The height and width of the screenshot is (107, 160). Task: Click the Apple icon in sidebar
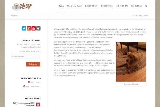click(x=38, y=28)
